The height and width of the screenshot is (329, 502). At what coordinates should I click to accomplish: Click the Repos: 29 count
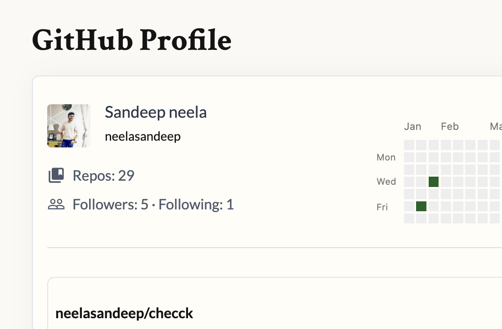[x=103, y=175]
